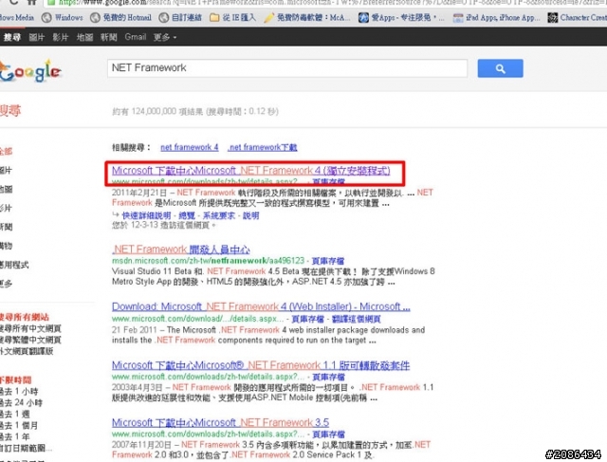The width and height of the screenshot is (607, 462).
Task: Filter results by 圖片 in left sidebar
Action: tap(7, 170)
